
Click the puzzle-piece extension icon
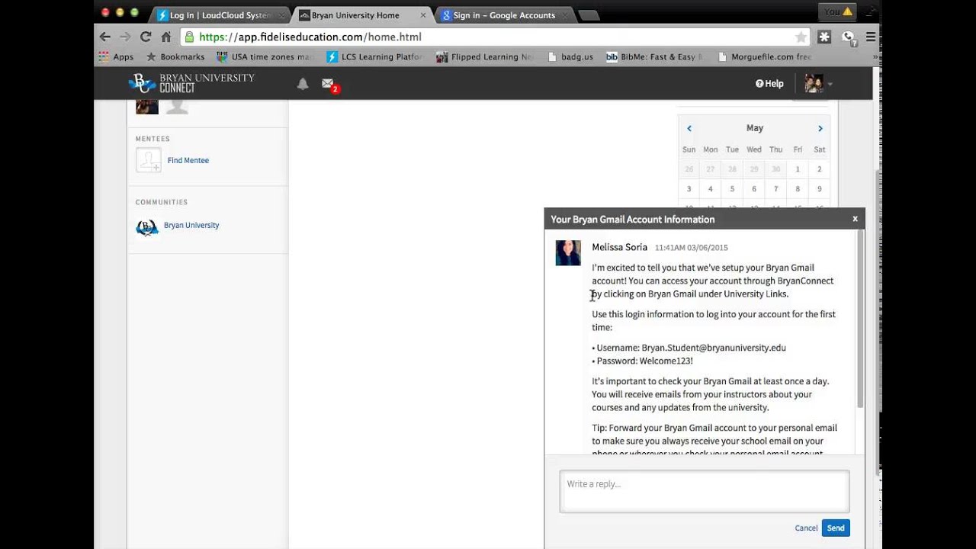pos(824,37)
